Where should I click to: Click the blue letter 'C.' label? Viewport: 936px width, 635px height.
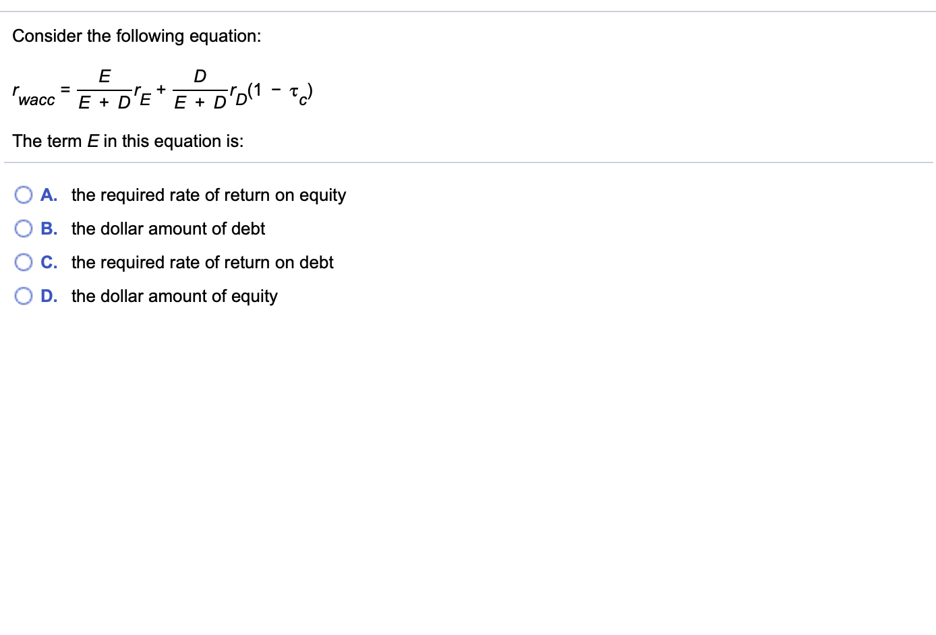49,262
